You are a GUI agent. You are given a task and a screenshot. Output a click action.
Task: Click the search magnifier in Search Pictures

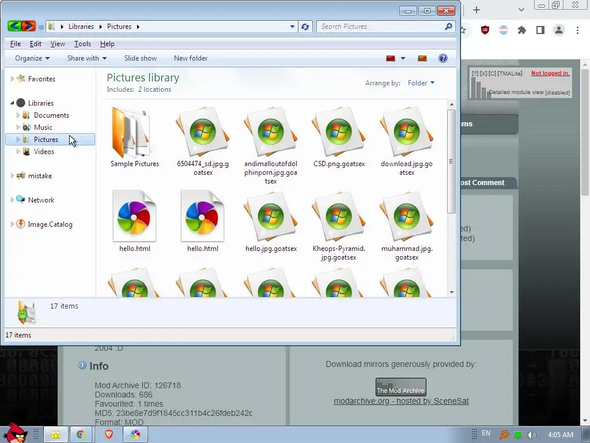click(448, 27)
